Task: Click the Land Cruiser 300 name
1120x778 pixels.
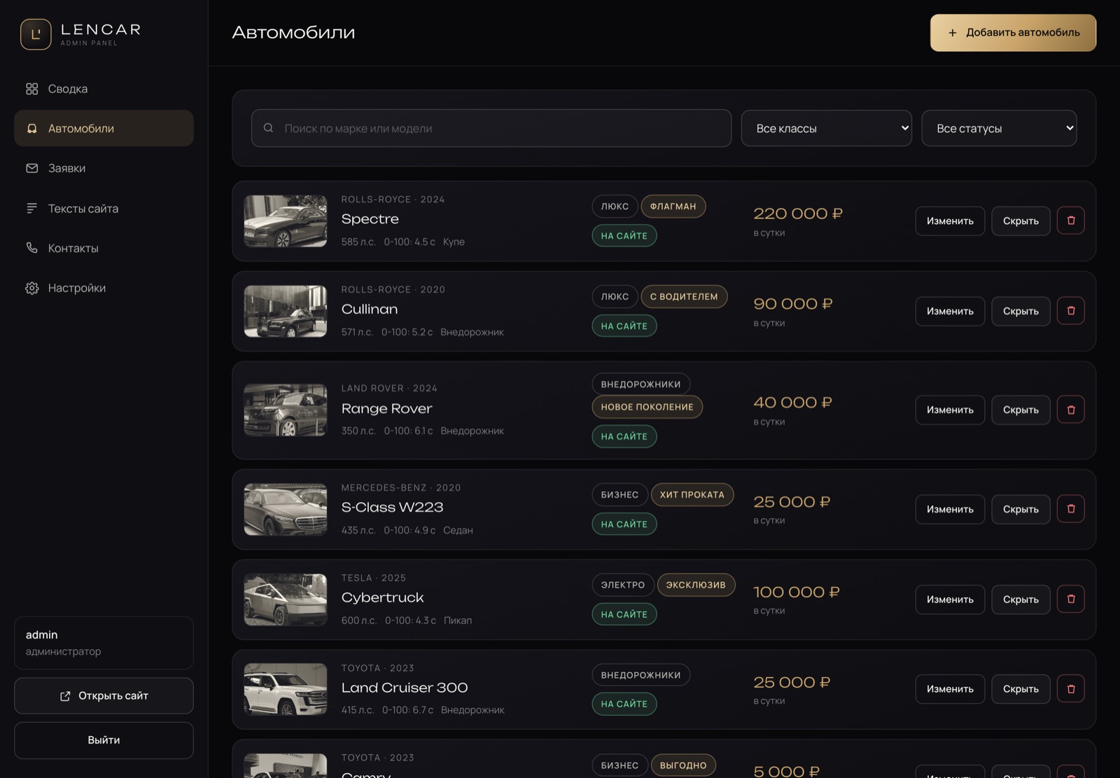Action: tap(405, 688)
